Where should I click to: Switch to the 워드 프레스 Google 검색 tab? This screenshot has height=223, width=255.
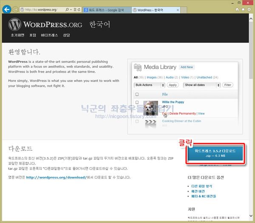[x=107, y=10]
